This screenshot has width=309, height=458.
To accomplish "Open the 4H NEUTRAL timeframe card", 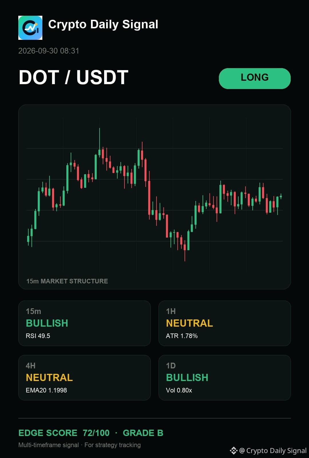I will (84, 378).
